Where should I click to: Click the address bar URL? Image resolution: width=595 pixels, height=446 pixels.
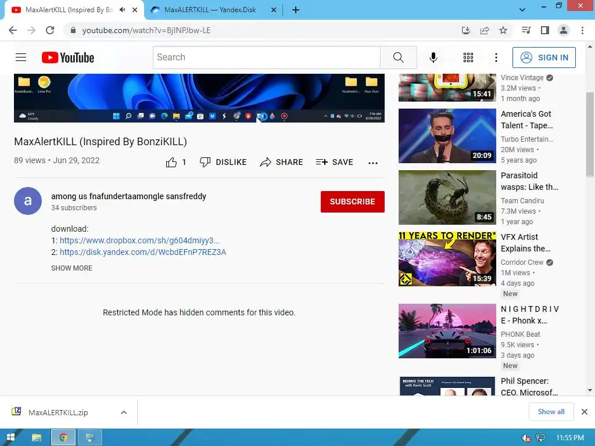pos(146,30)
